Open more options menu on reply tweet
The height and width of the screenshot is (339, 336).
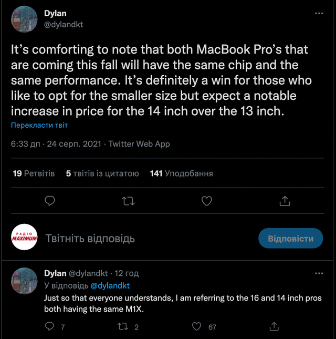tap(319, 273)
